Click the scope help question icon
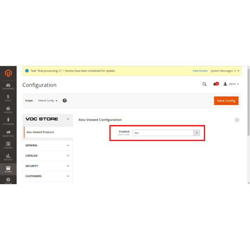The width and height of the screenshot is (250, 250). 65,100
